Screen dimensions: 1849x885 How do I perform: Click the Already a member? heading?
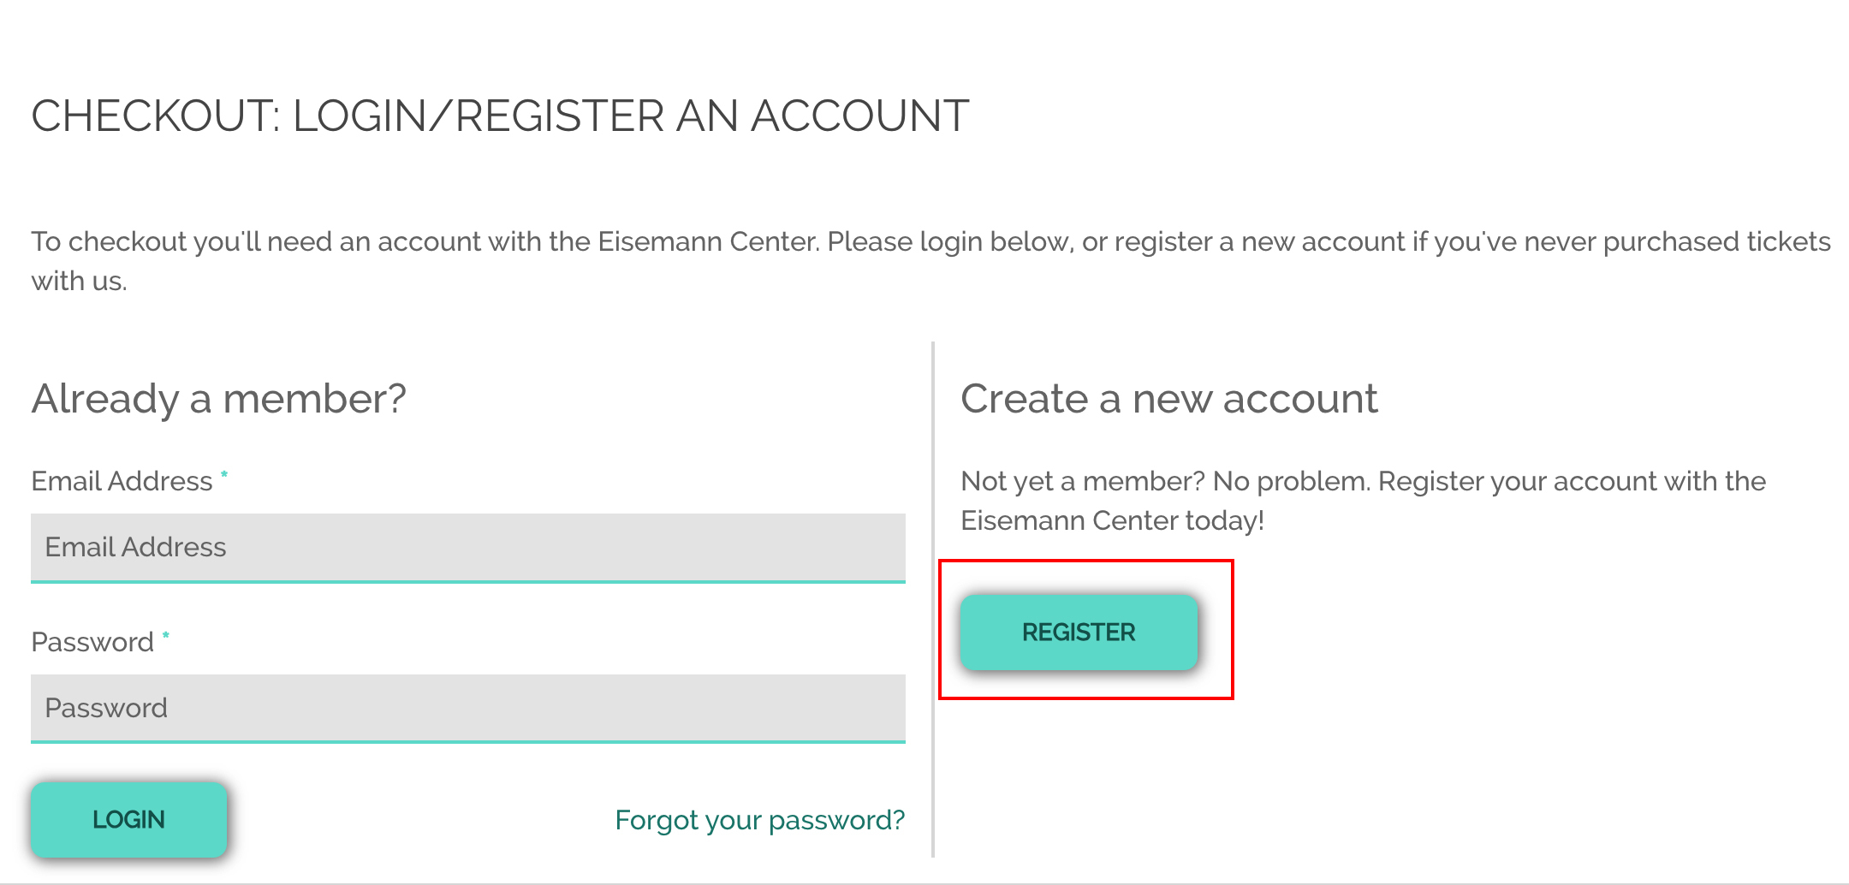pyautogui.click(x=218, y=399)
